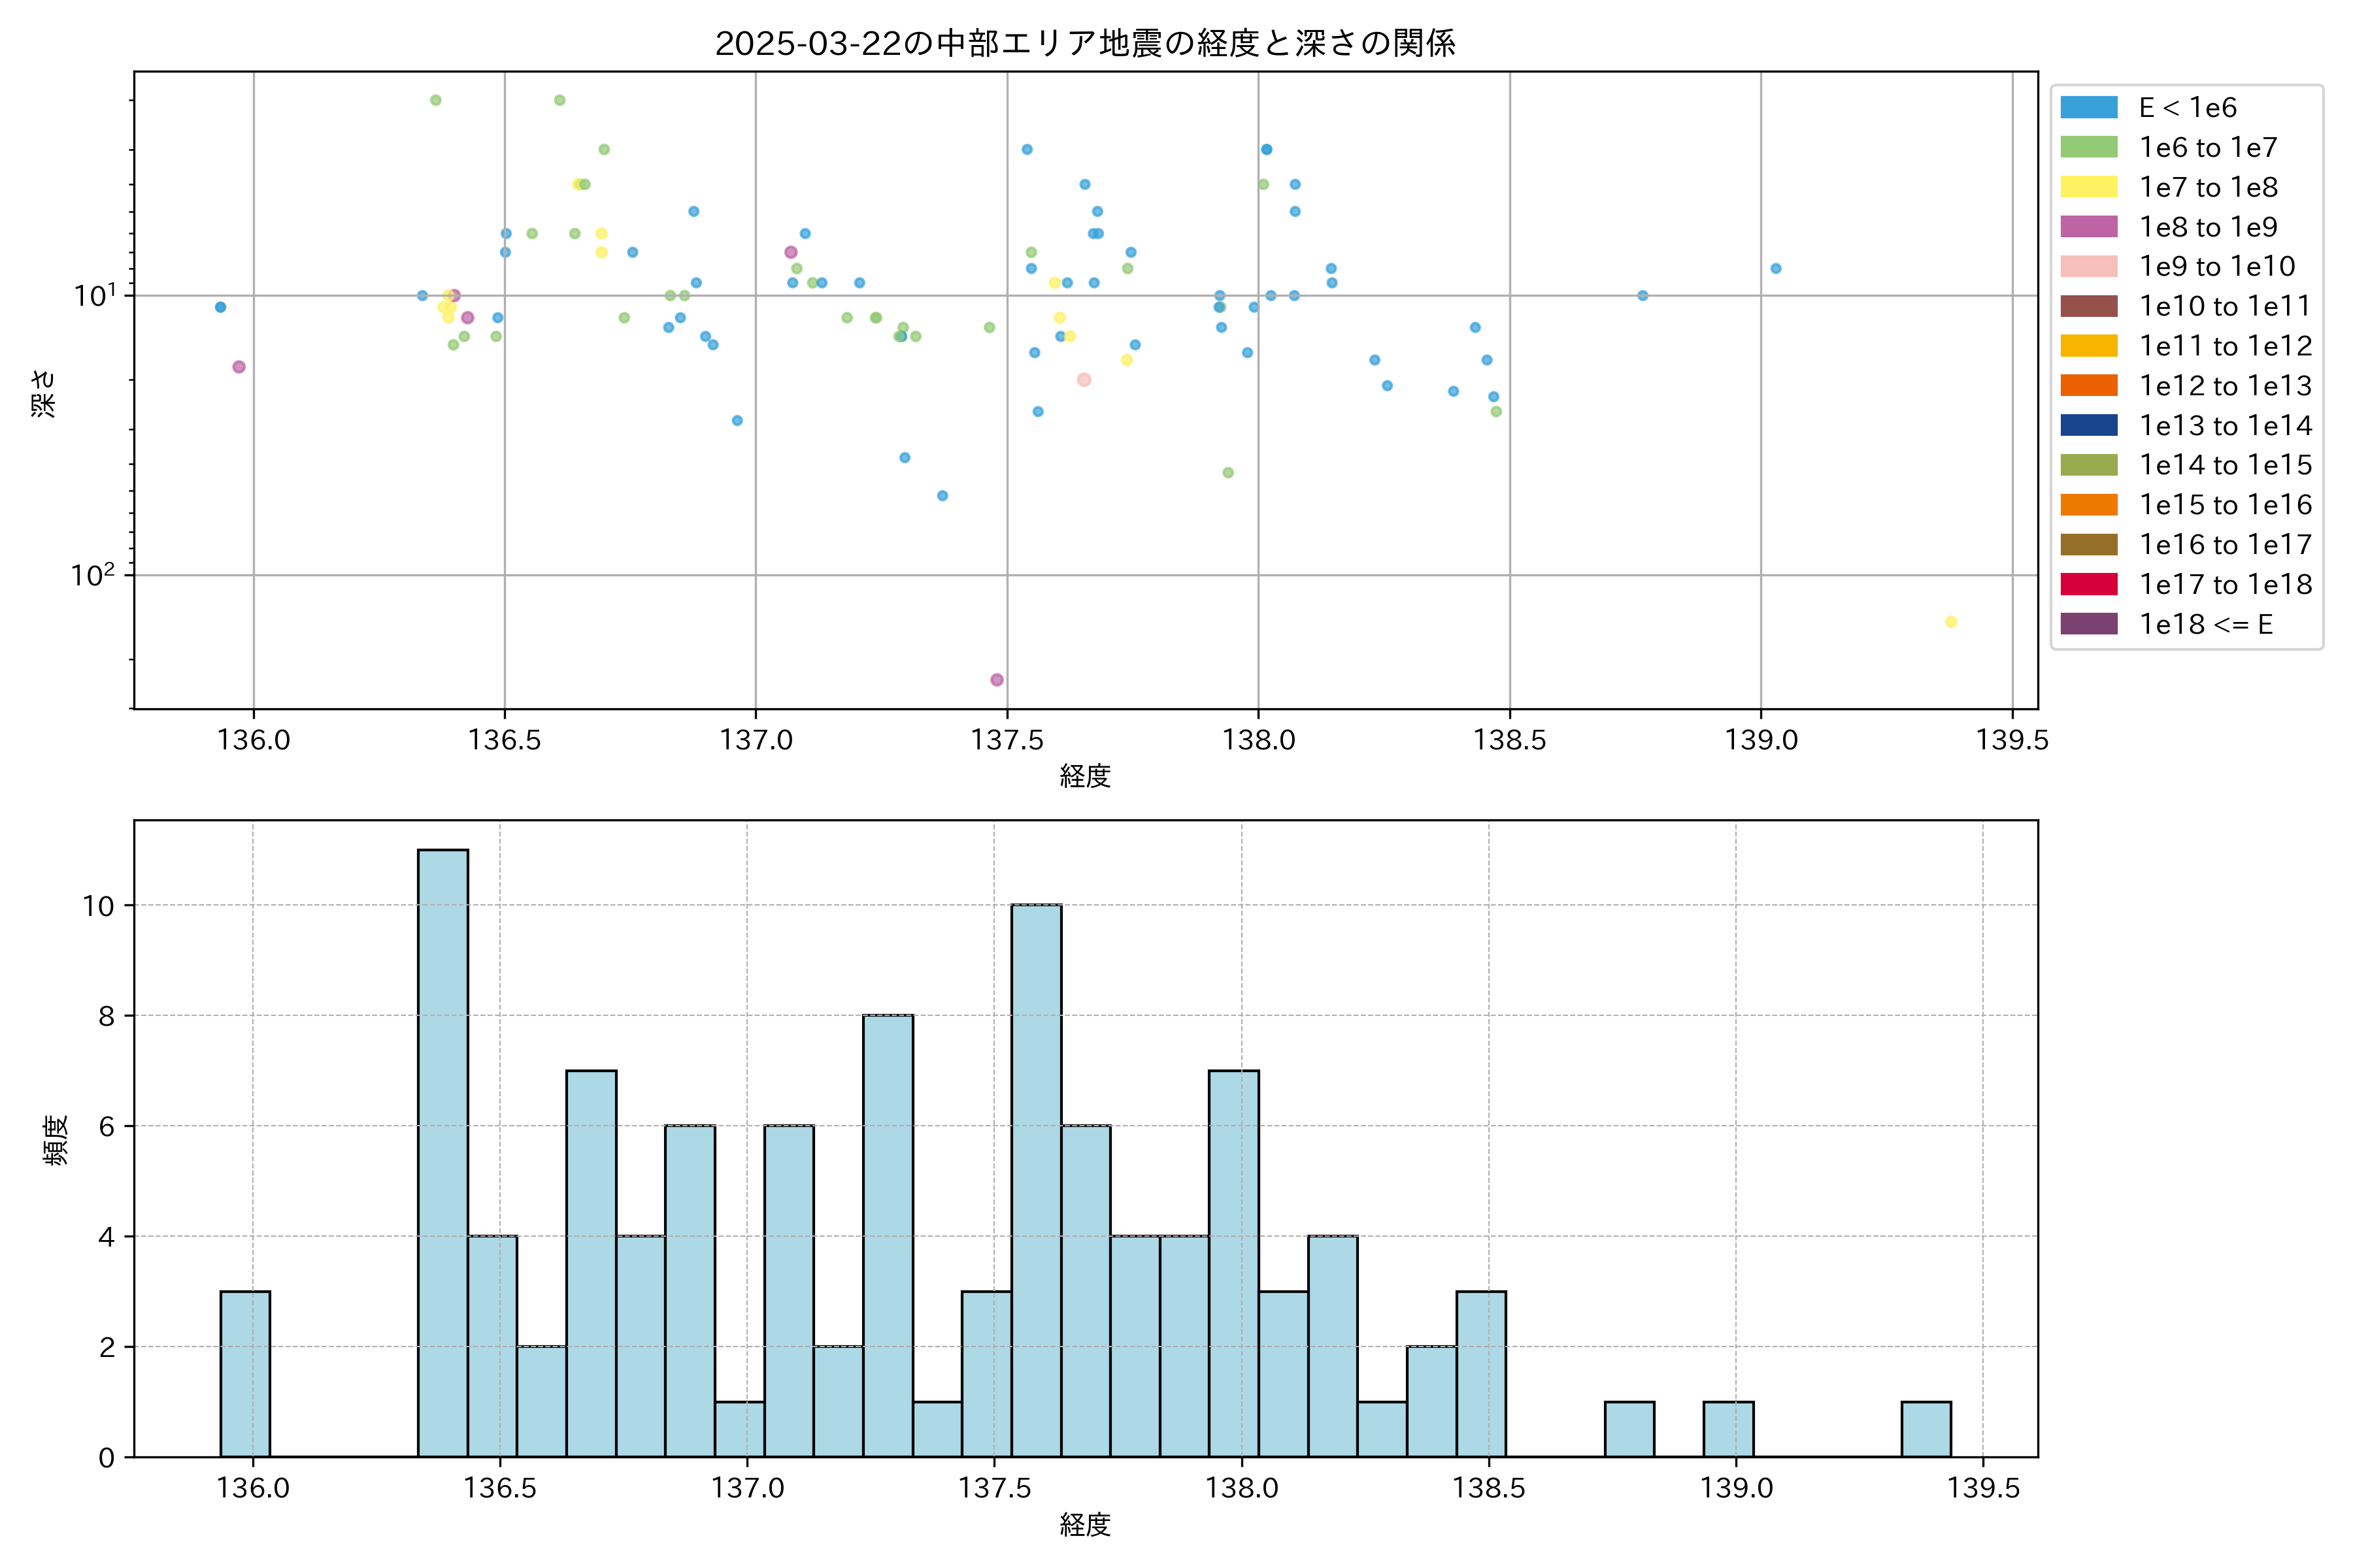Click the yellow 1e7 to 1e8 legend swatch
Image resolution: width=2353 pixels, height=1568 pixels.
(2088, 187)
